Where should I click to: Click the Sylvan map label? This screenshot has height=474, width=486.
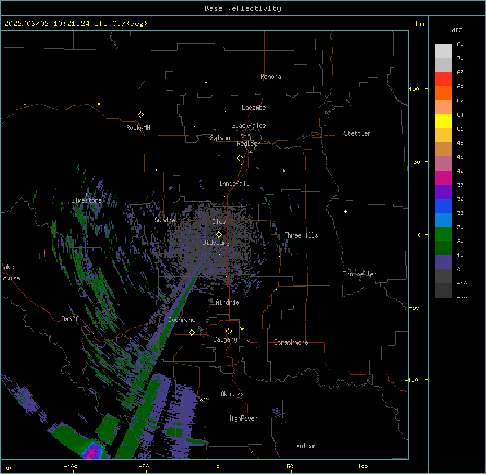(x=220, y=138)
